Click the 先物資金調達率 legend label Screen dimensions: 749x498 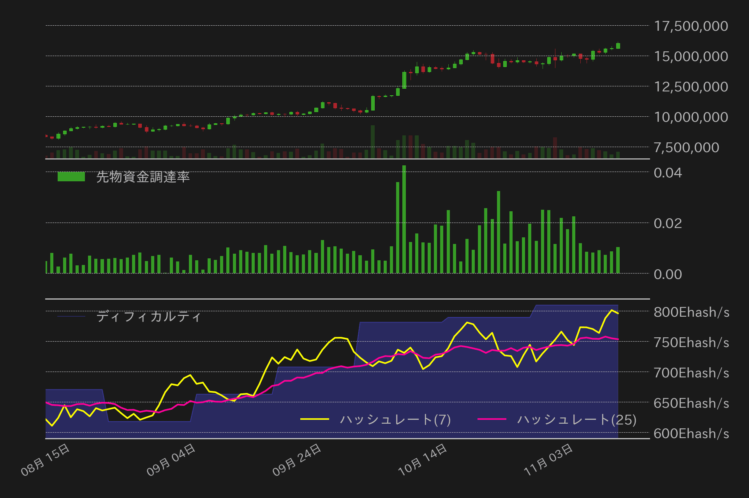pyautogui.click(x=143, y=177)
